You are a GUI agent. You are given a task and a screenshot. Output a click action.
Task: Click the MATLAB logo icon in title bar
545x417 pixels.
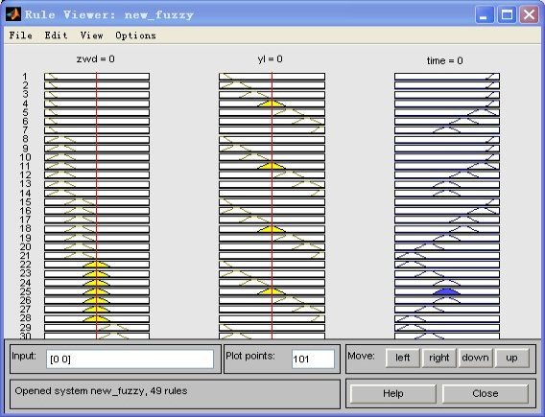(x=12, y=14)
